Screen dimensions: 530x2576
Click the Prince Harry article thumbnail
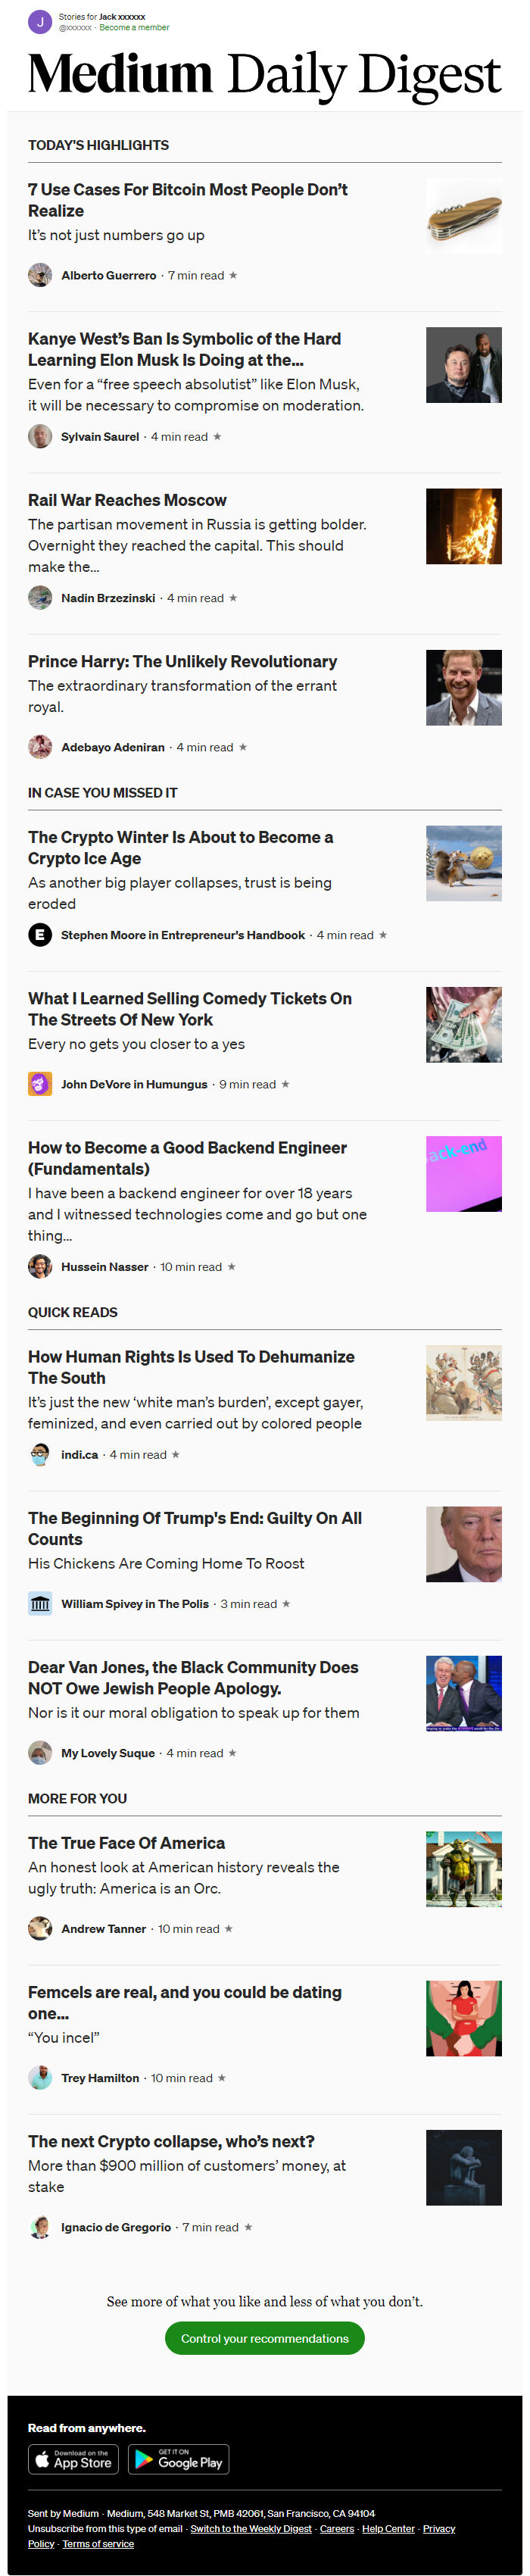click(464, 687)
